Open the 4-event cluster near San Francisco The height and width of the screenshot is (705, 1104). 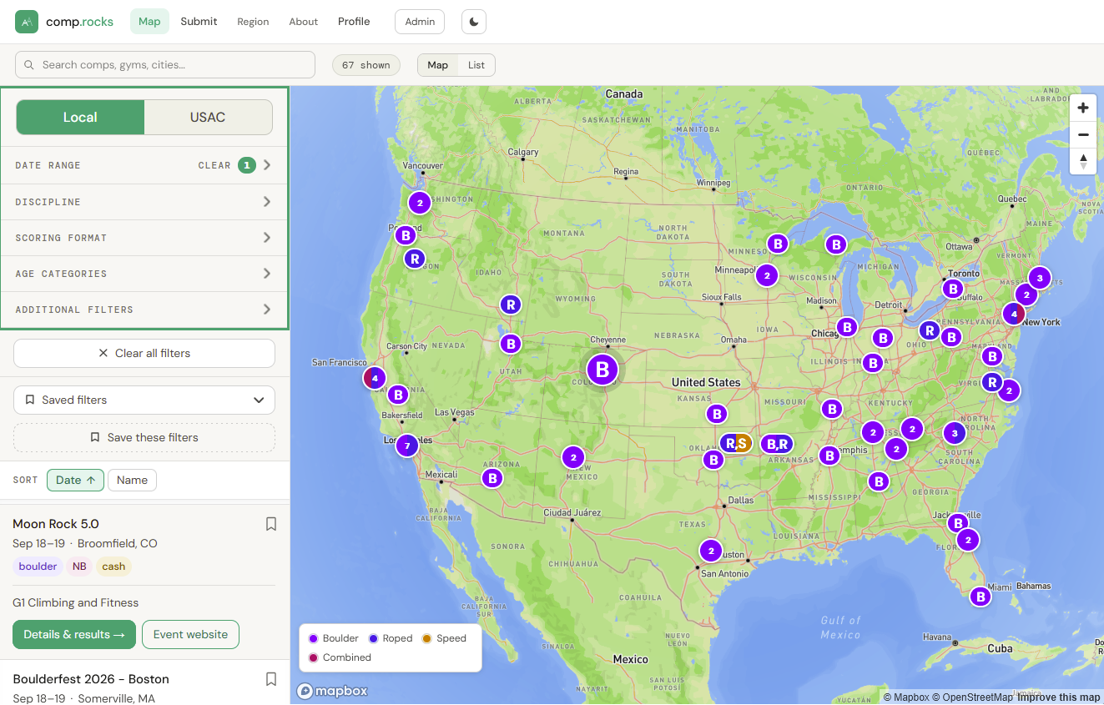(375, 378)
